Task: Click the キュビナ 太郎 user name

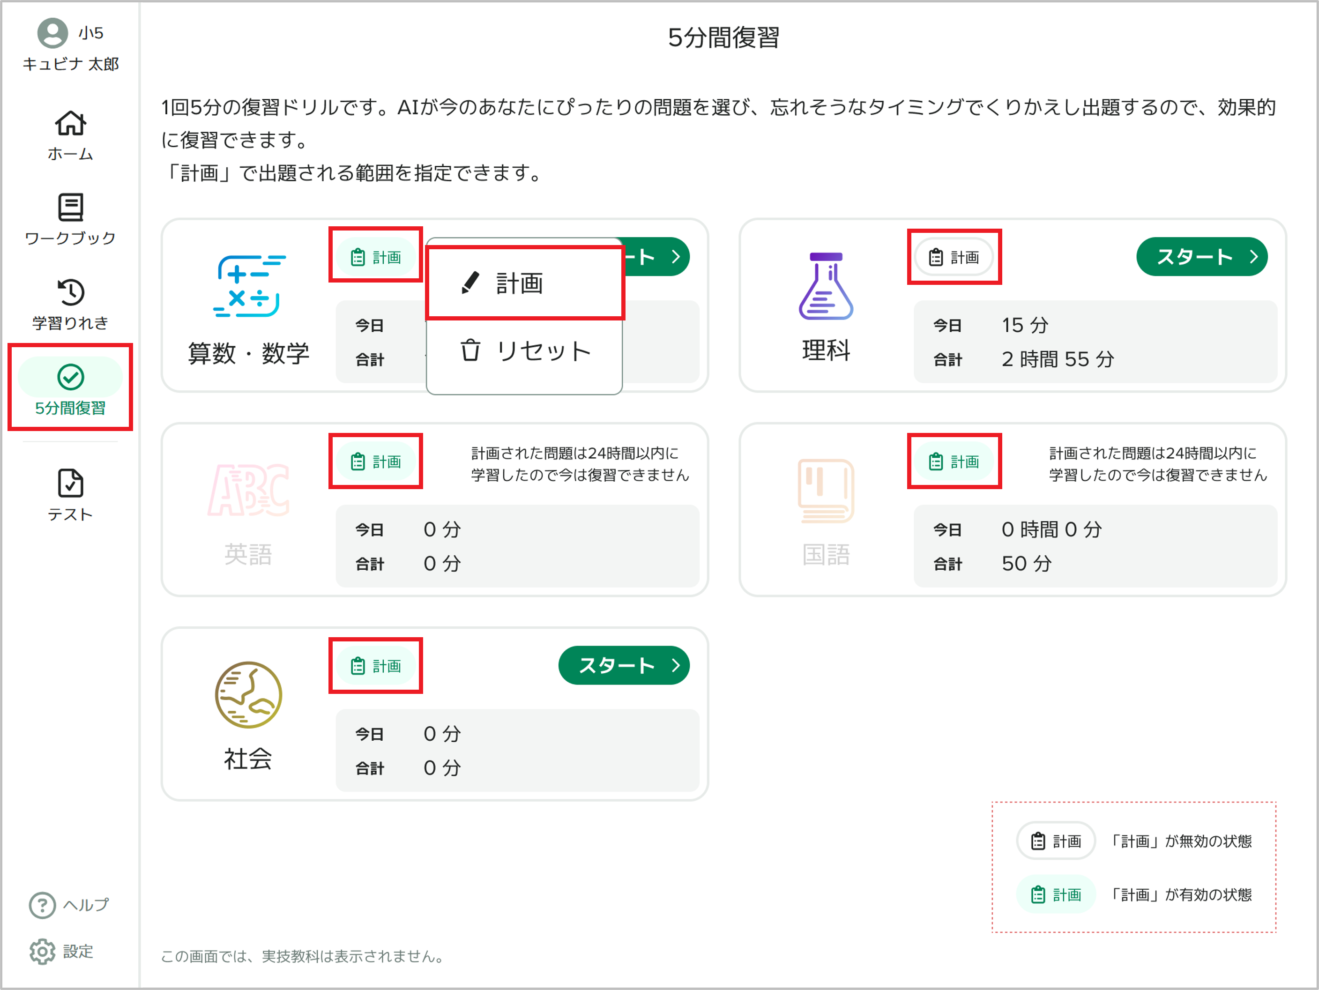Action: point(70,64)
